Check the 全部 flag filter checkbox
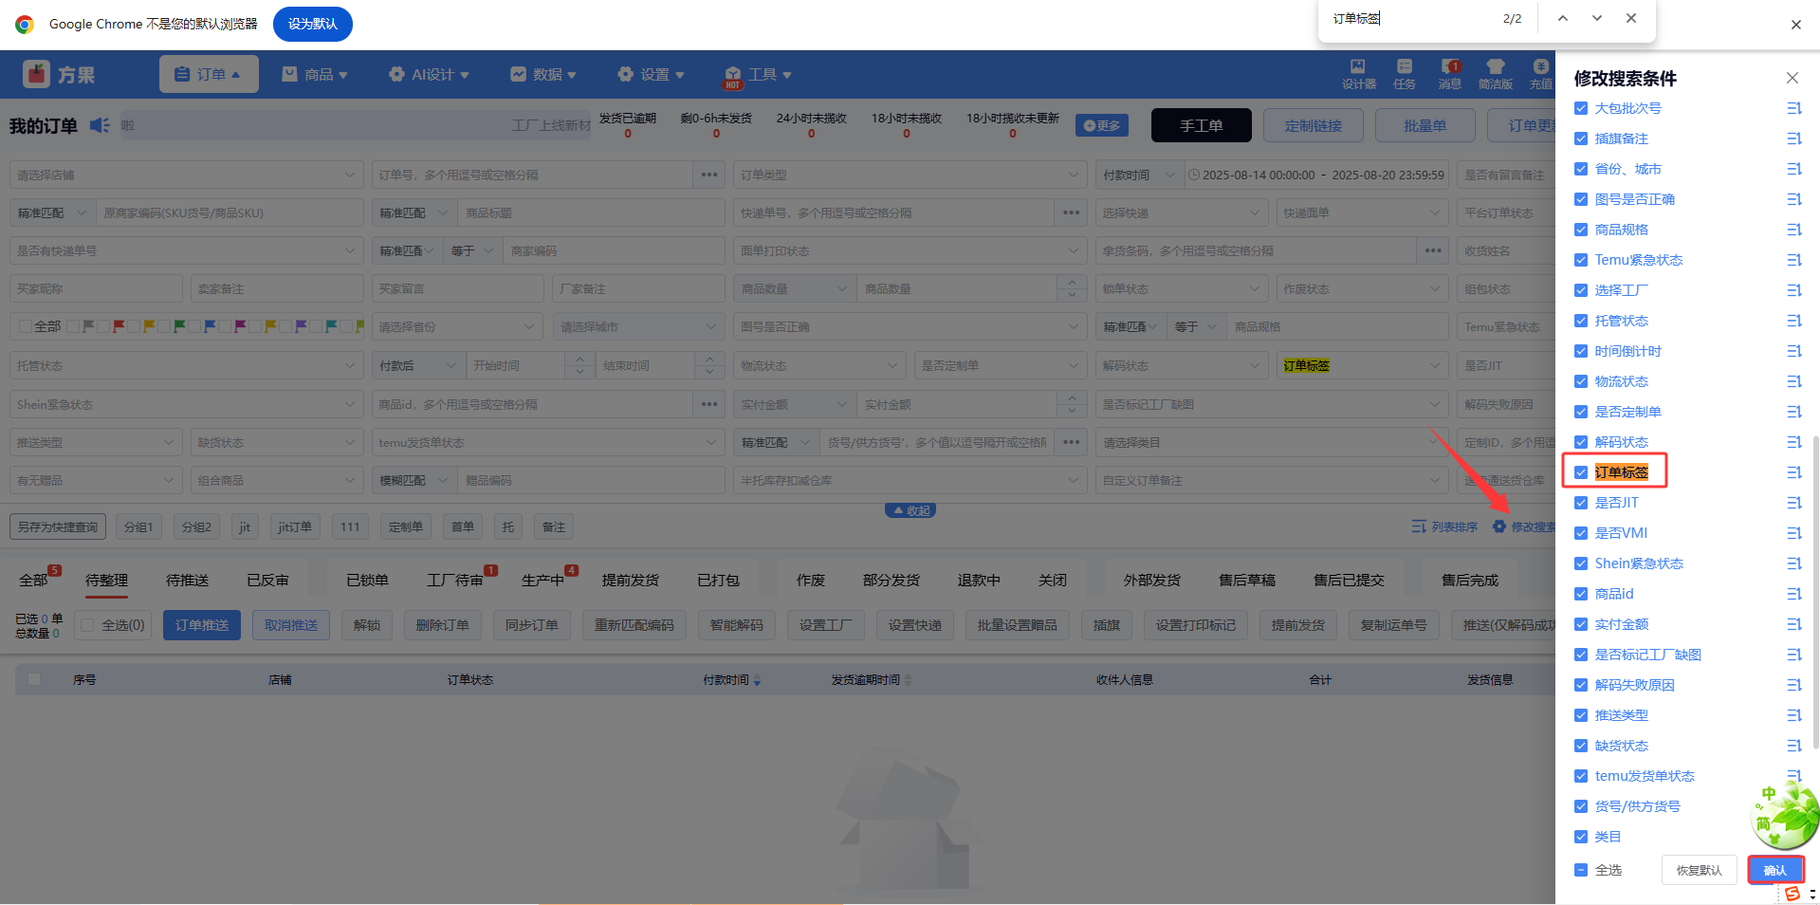The image size is (1820, 905). [27, 326]
